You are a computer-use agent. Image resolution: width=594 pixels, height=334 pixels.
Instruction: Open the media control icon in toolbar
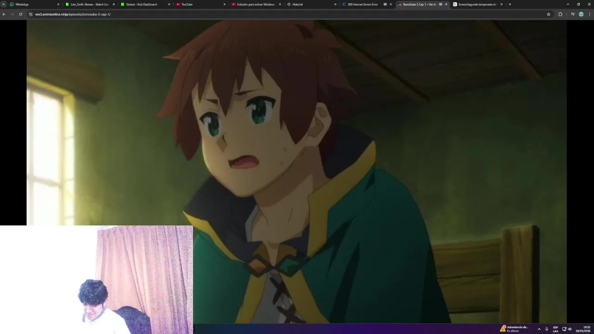573,14
